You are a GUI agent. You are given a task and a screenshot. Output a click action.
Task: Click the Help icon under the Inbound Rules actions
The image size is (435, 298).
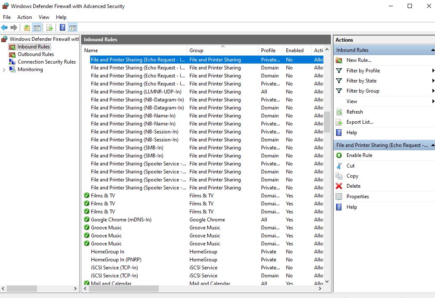tap(339, 133)
